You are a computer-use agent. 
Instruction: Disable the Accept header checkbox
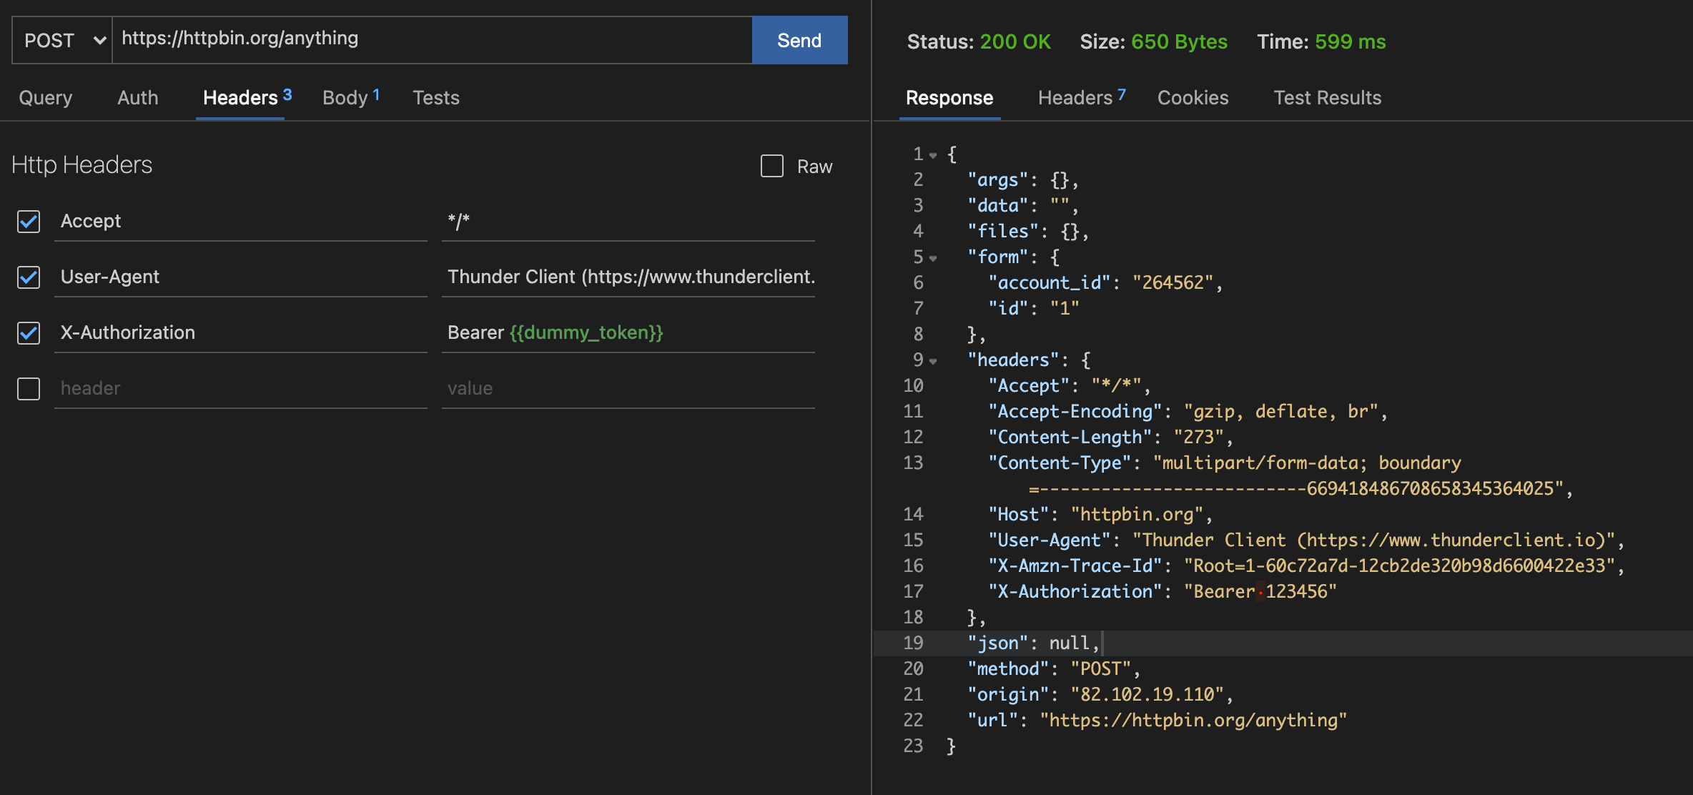(28, 222)
